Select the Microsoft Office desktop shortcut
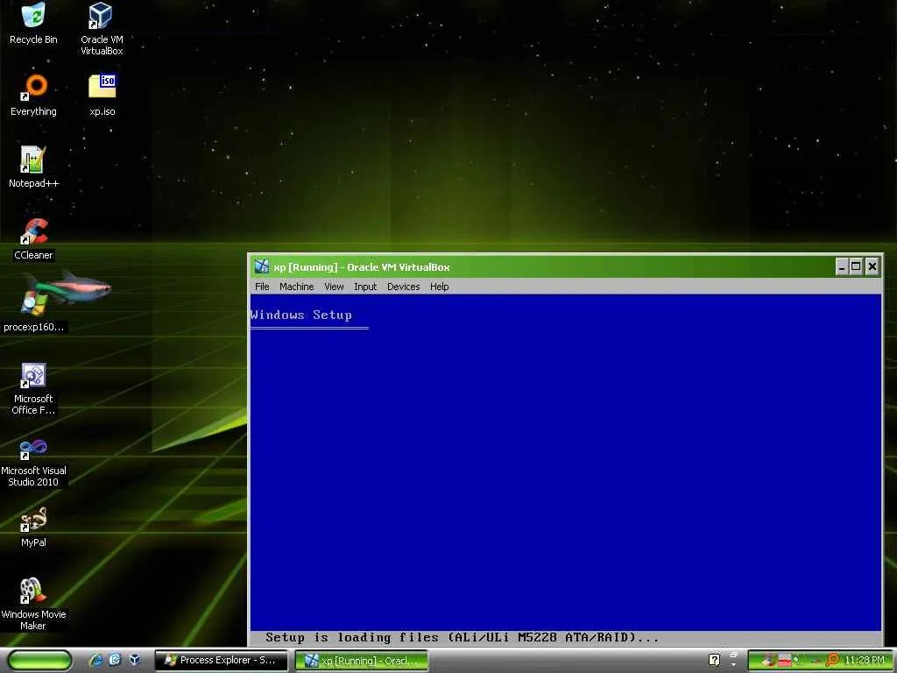Screen dimensions: 897x673 coord(33,389)
